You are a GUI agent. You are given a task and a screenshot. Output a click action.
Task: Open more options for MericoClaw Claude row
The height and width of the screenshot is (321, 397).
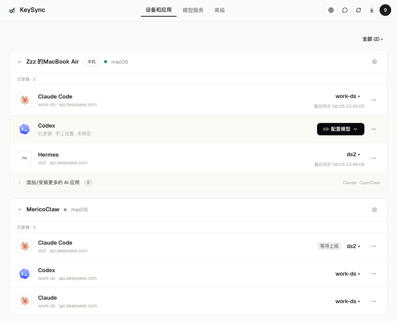(x=374, y=301)
